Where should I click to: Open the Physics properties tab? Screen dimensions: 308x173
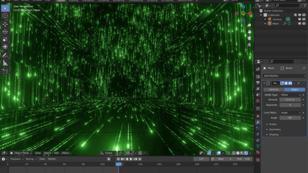coord(258,134)
